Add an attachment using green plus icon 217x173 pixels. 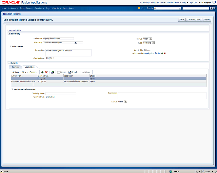point(162,53)
